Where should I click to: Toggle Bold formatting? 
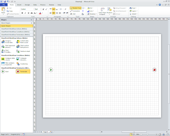click(x=22, y=13)
